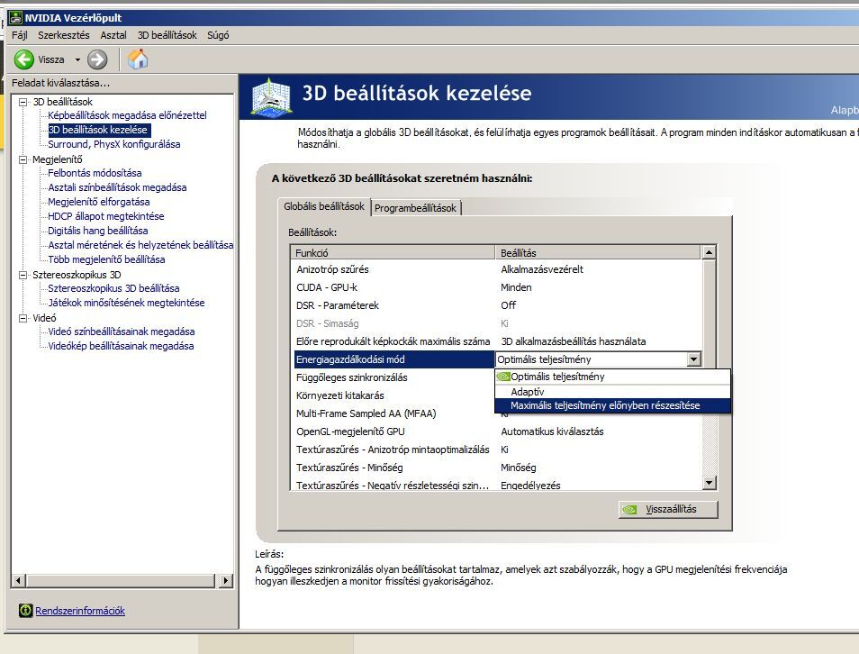The width and height of the screenshot is (859, 654).
Task: Open Játékok minősítésének megtekintése
Action: [126, 303]
